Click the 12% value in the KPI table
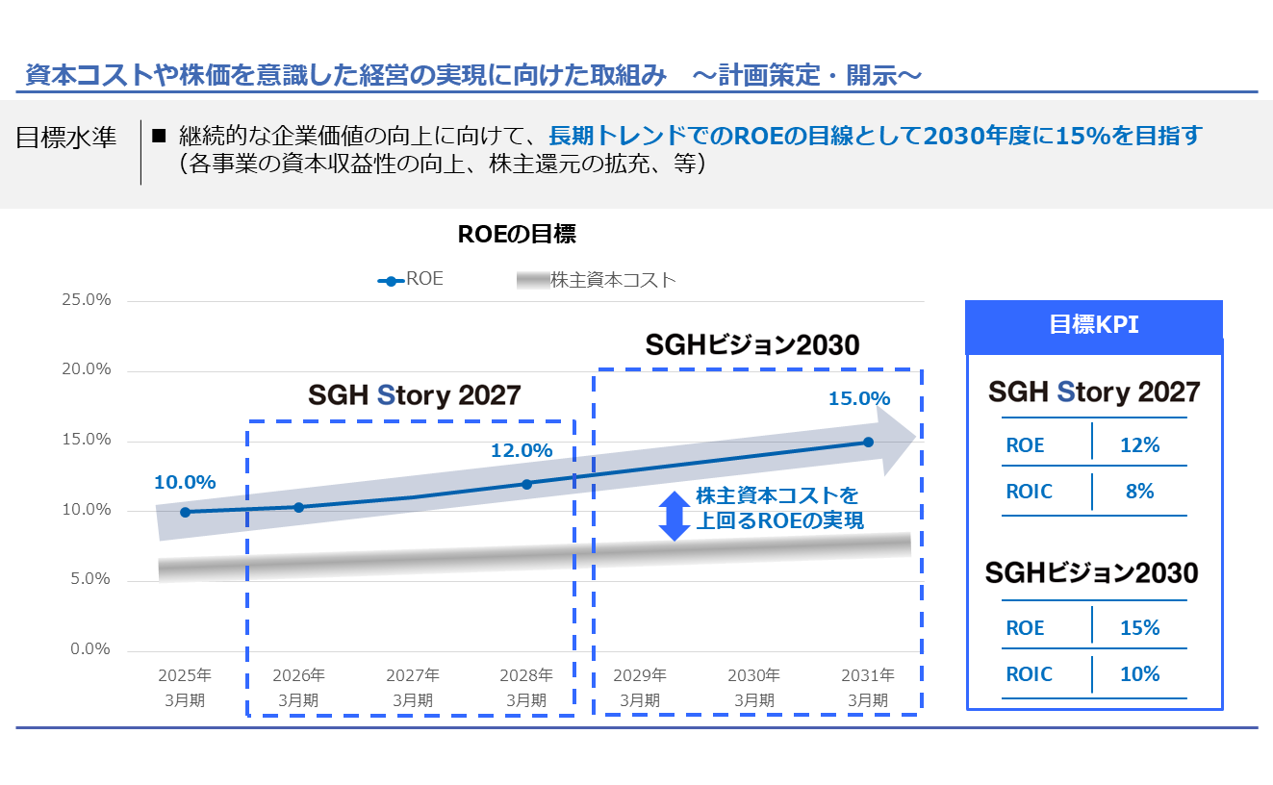This screenshot has width=1273, height=785. point(1140,445)
